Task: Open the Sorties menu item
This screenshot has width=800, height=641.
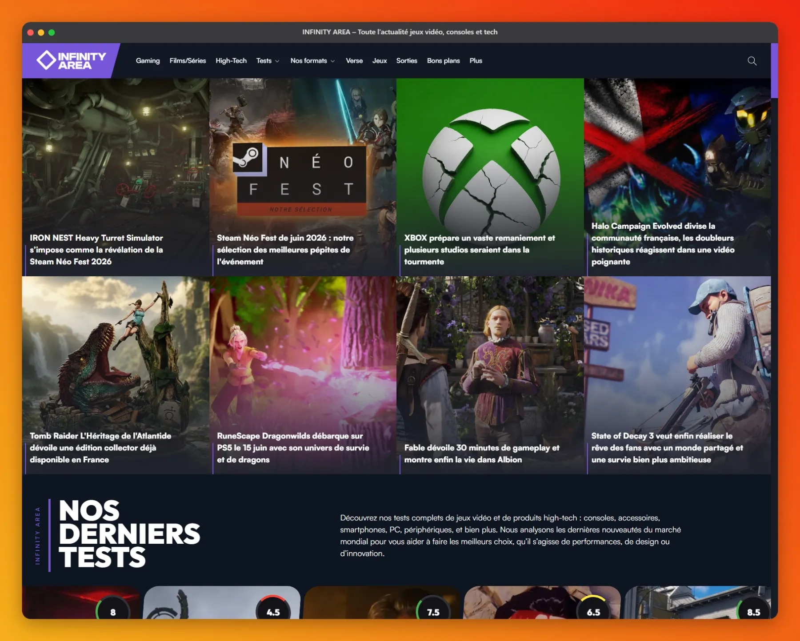Action: click(x=407, y=61)
